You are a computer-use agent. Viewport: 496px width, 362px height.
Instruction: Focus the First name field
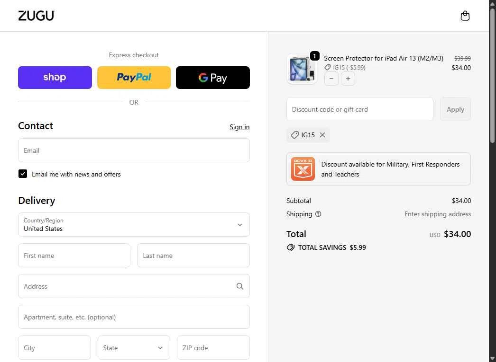(x=74, y=256)
